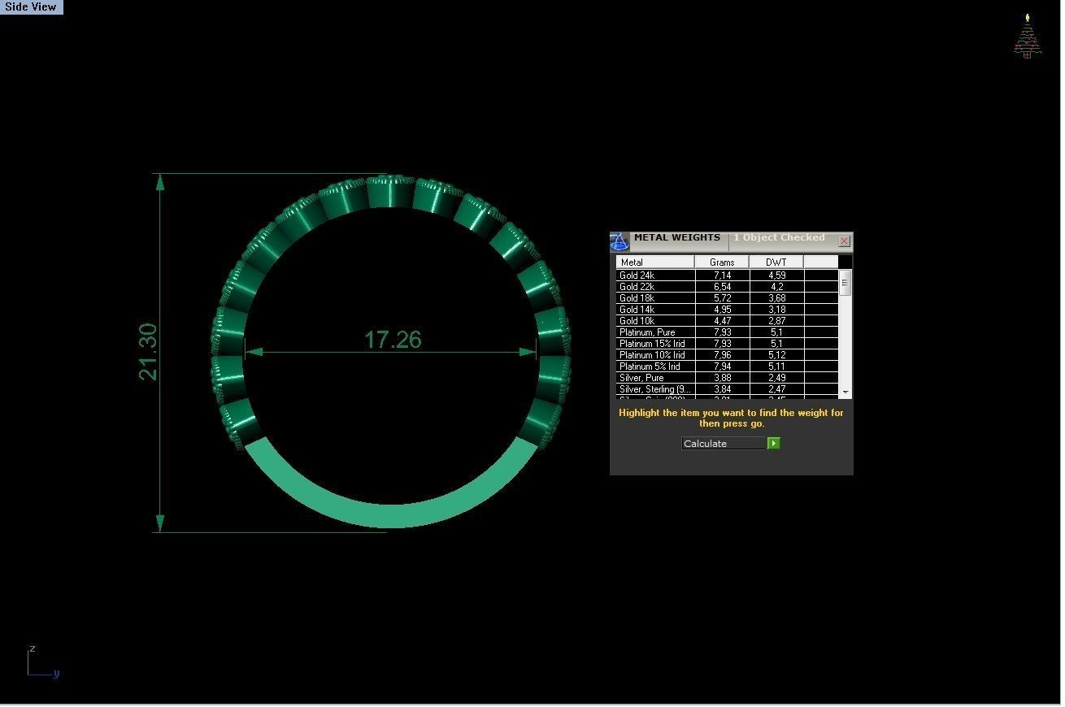Click the 5,72 grams value for Gold 18k
This screenshot has width=1065, height=707.
tap(722, 298)
